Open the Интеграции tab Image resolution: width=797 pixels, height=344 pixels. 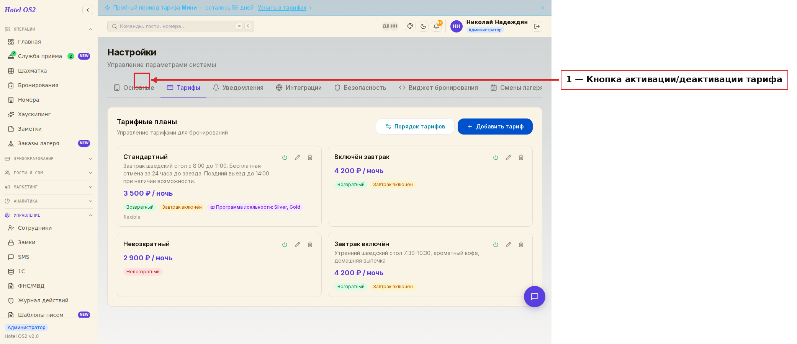click(299, 88)
